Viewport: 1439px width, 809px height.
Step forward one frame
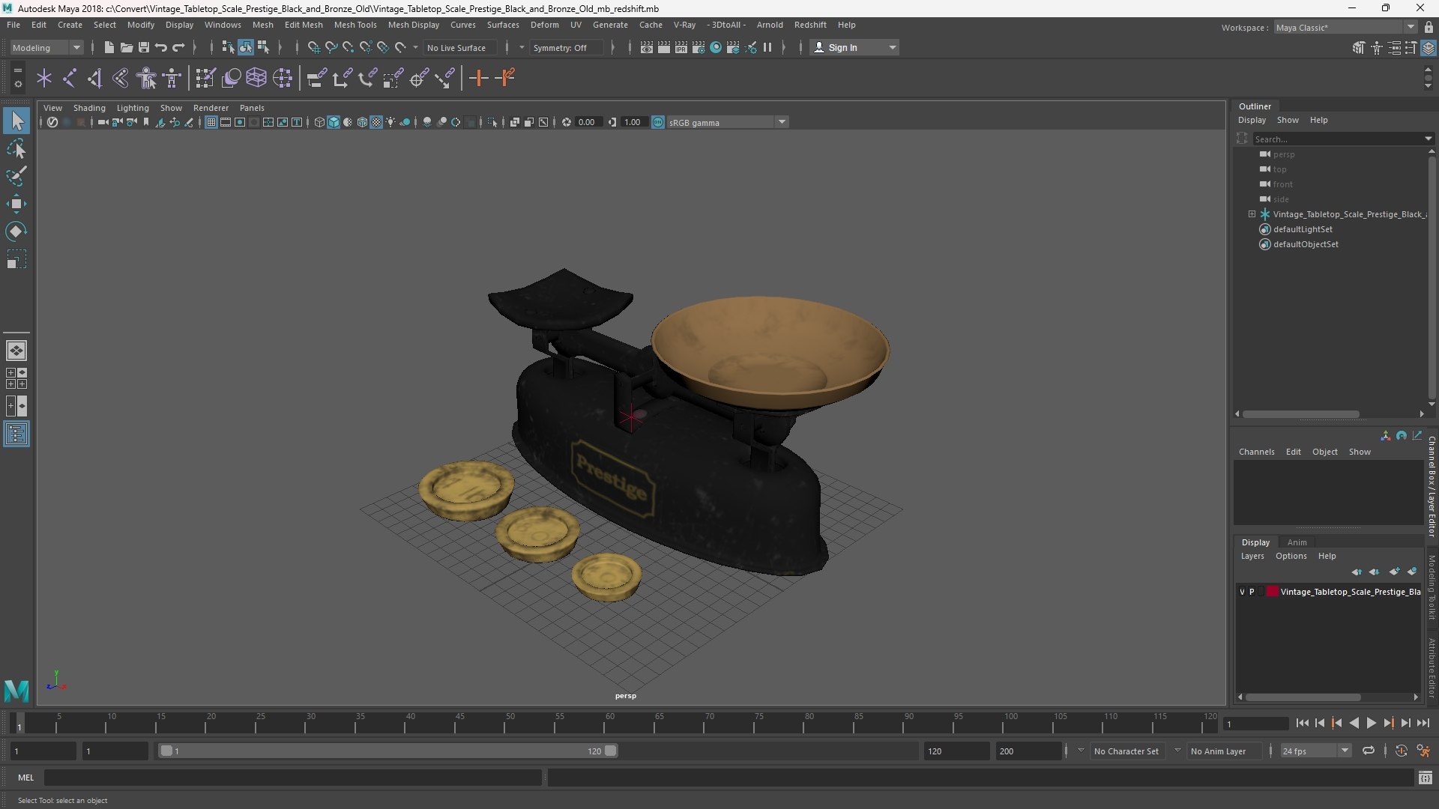tap(1405, 723)
